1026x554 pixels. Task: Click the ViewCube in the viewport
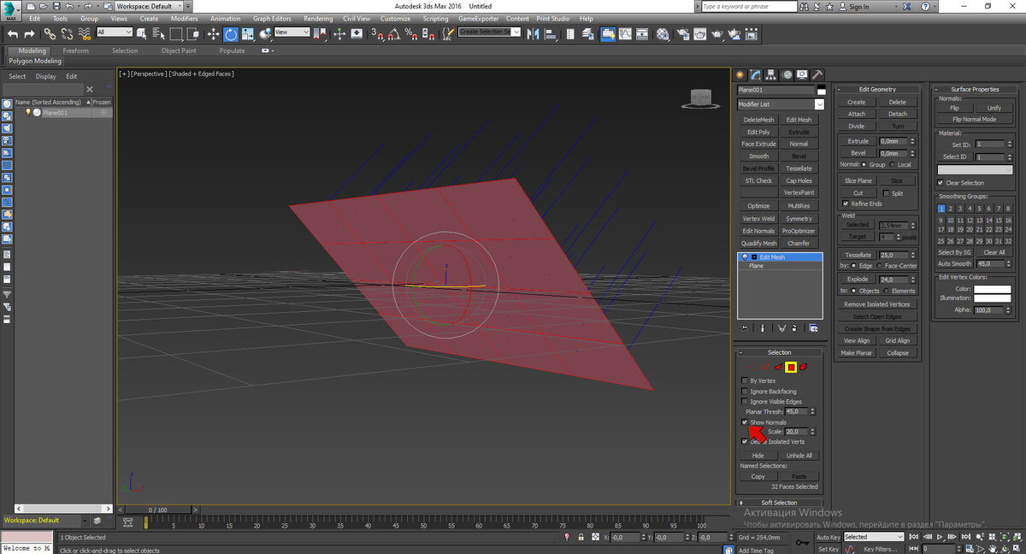coord(701,99)
